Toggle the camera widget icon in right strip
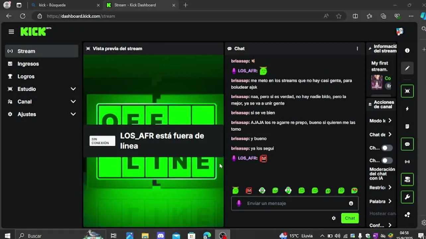Image resolution: width=426 pixels, height=239 pixels. tap(407, 180)
